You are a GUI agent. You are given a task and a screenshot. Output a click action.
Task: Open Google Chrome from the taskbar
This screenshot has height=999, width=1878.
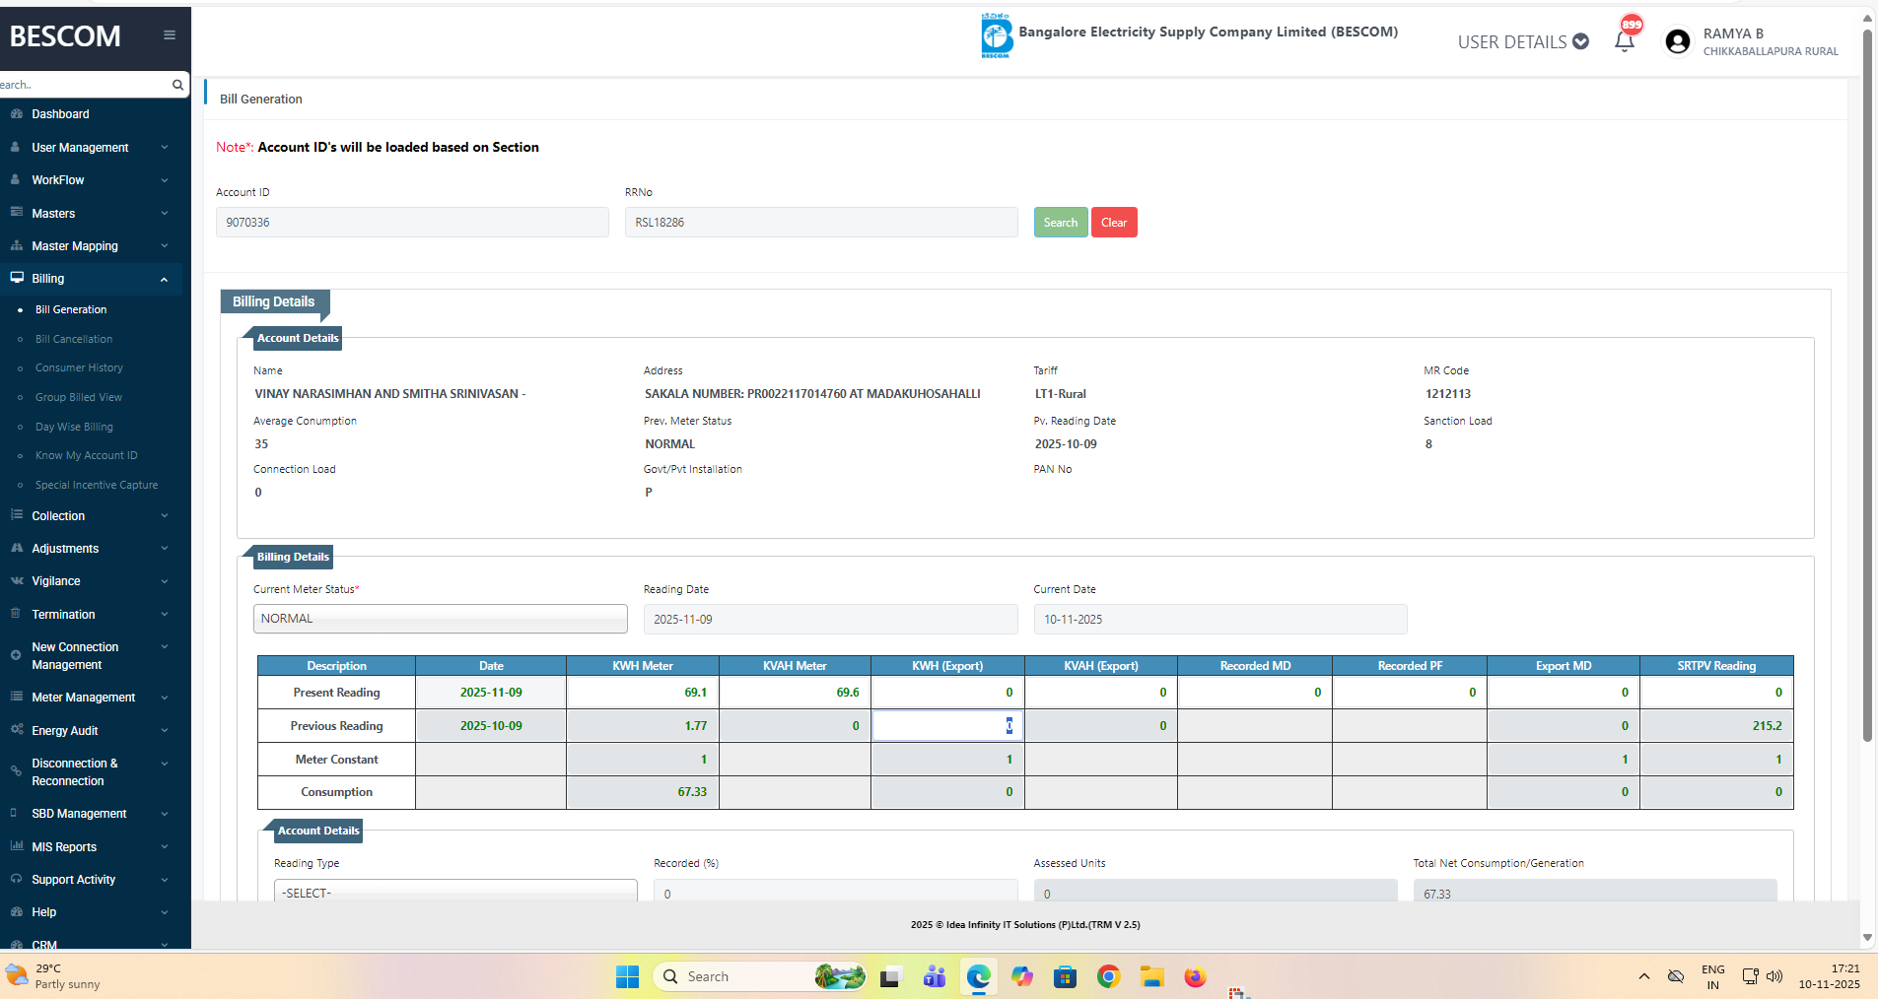point(1108,976)
